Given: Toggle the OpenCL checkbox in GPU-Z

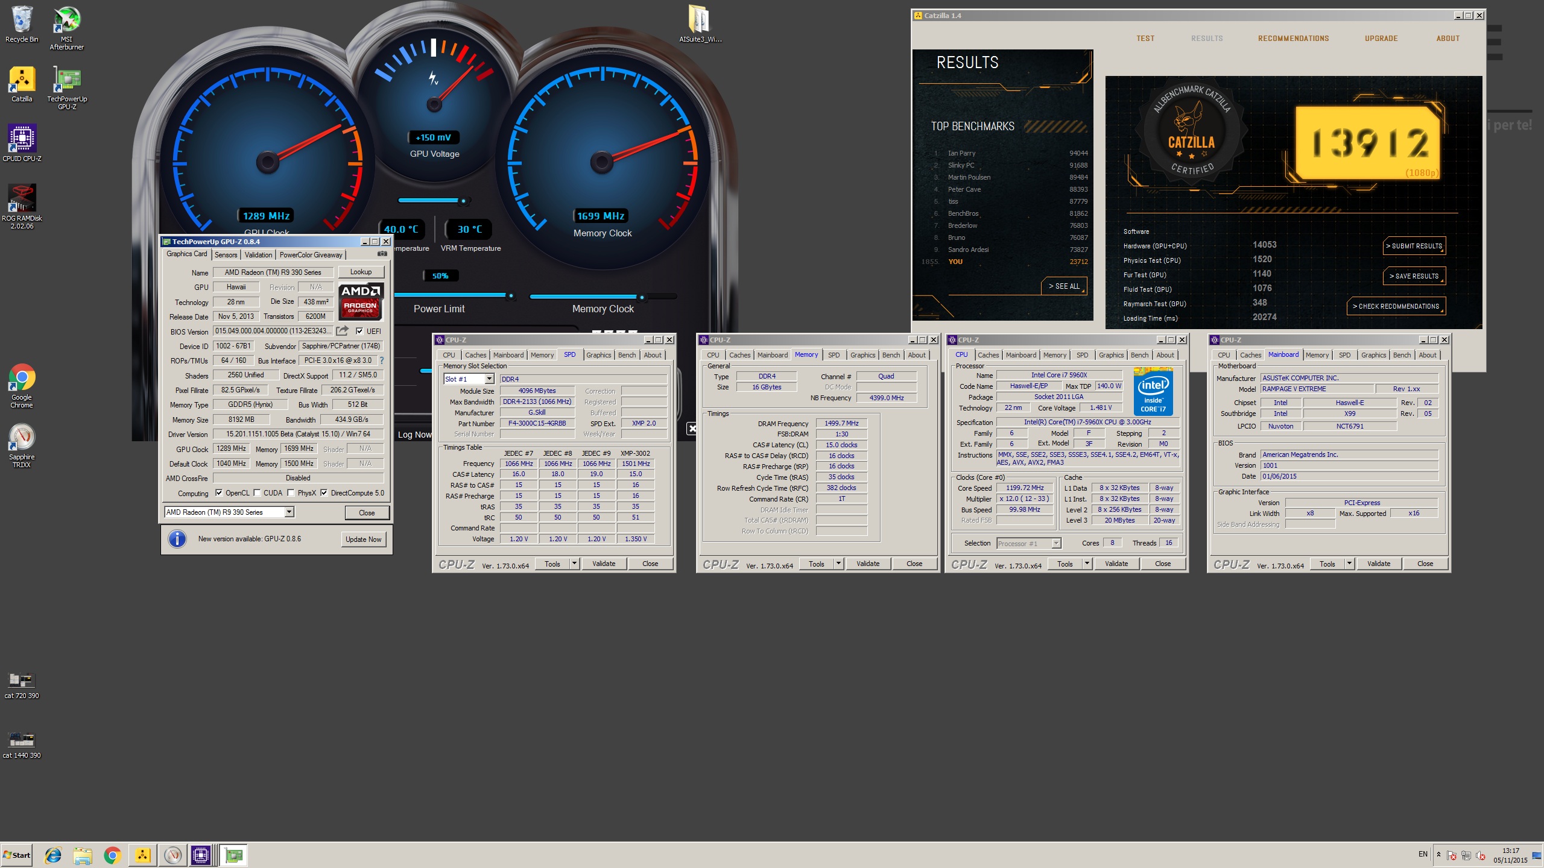Looking at the screenshot, I should [218, 493].
